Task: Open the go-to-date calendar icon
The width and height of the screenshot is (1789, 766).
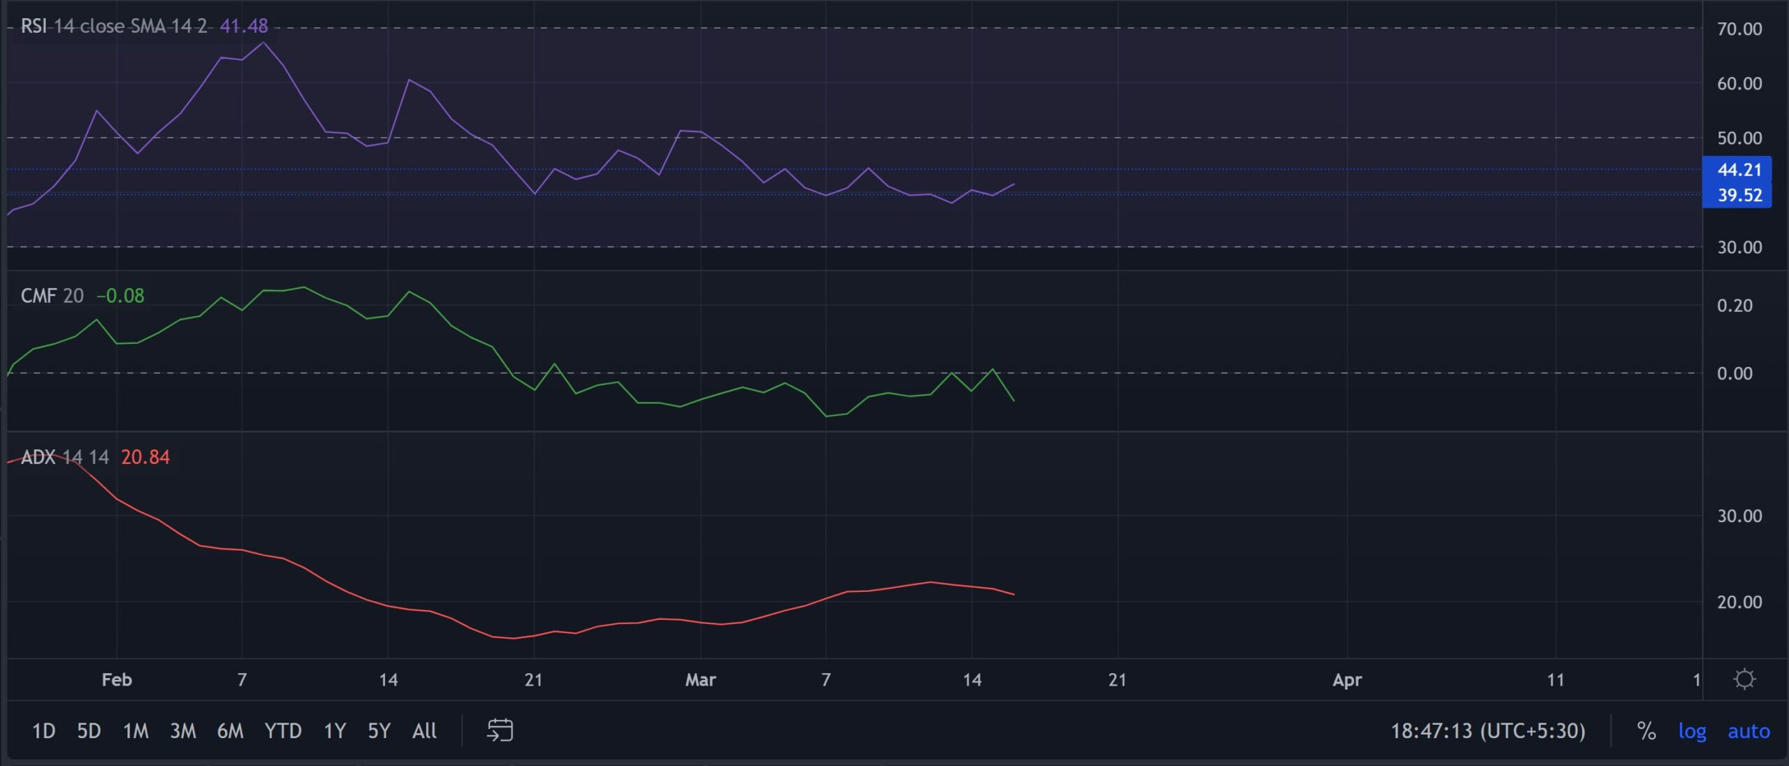Action: pyautogui.click(x=500, y=730)
